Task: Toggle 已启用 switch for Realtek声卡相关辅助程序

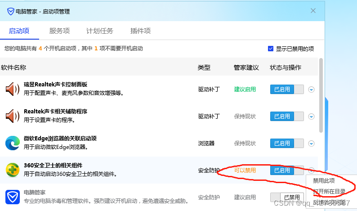Action: 287,116
